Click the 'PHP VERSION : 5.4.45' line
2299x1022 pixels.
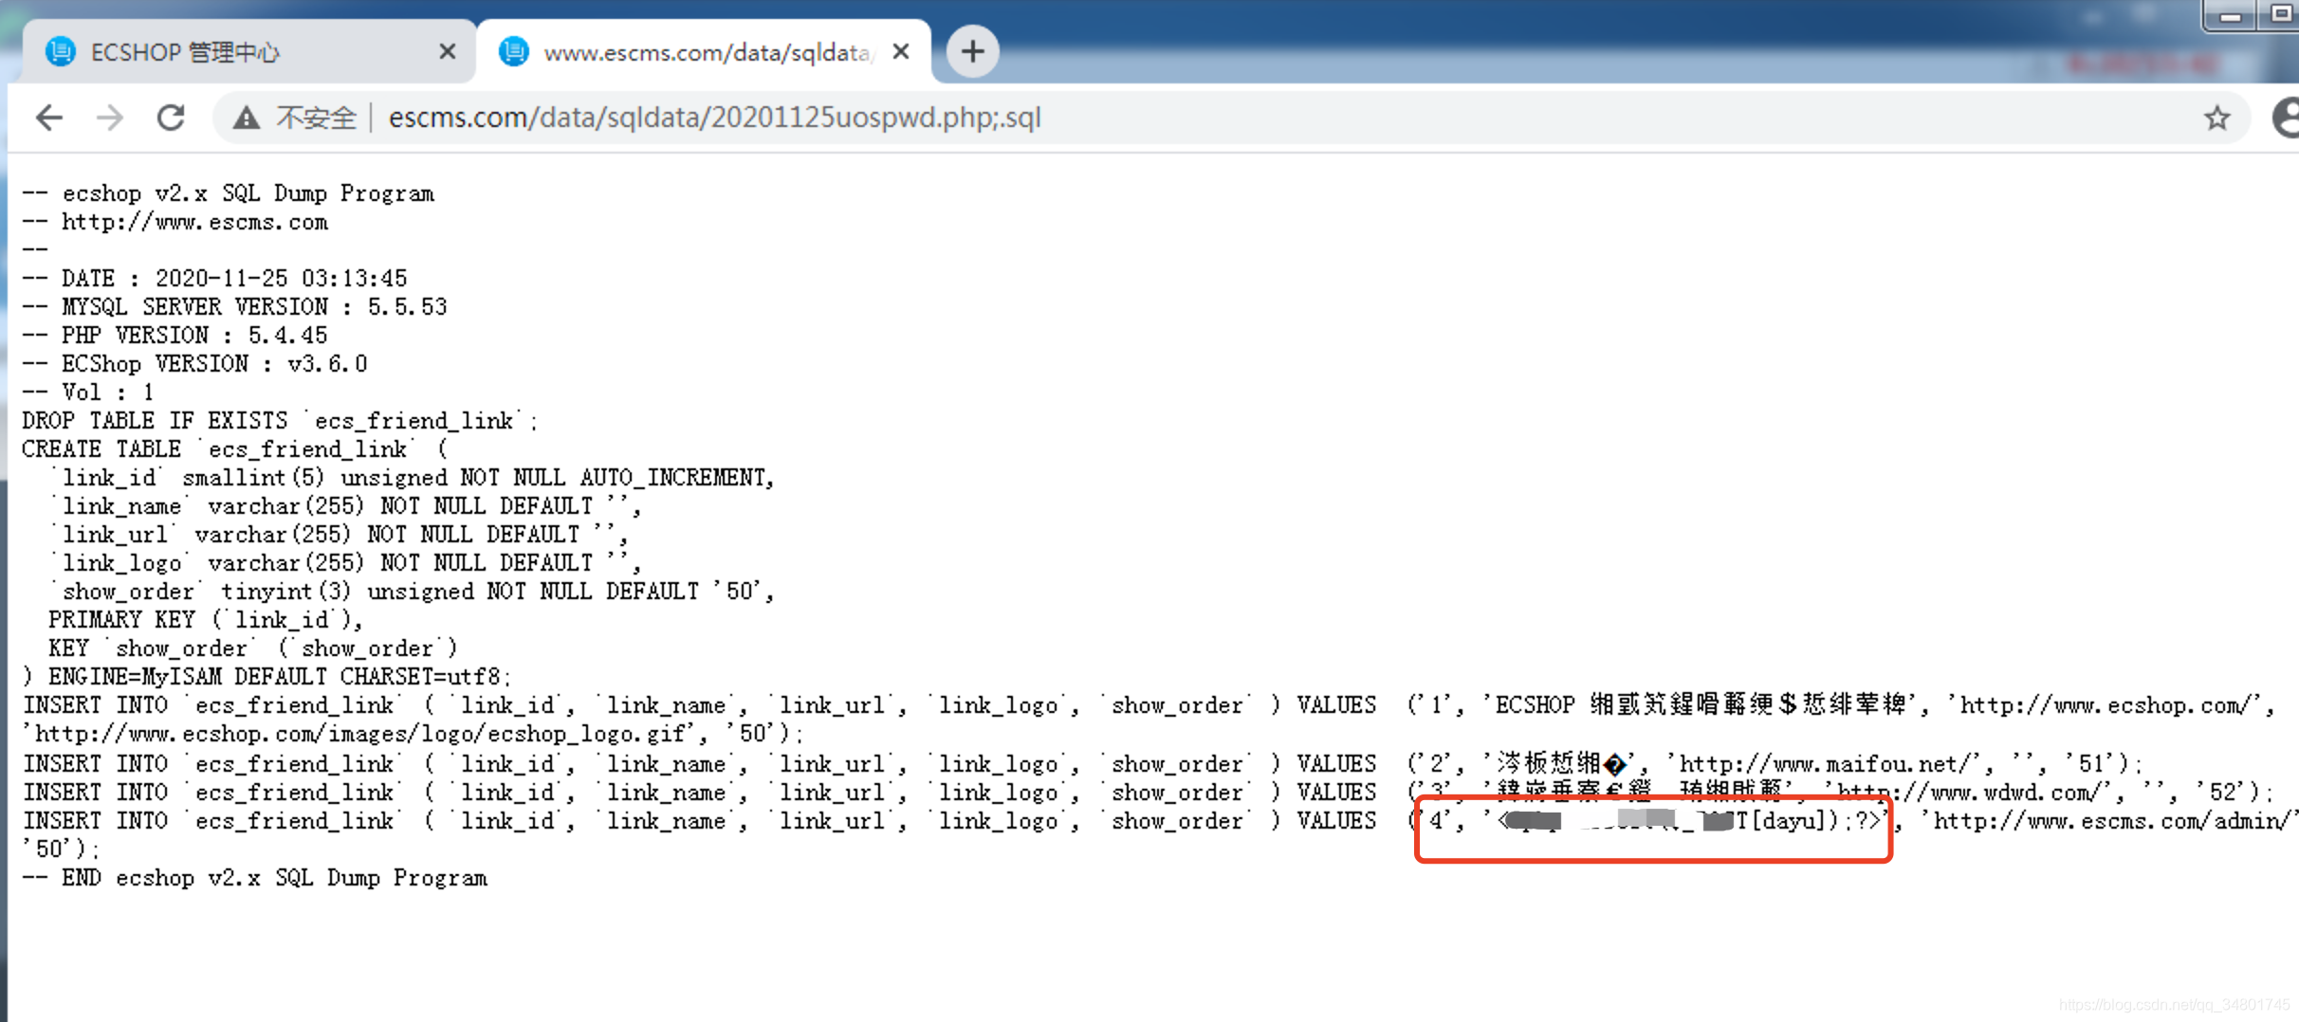point(194,336)
